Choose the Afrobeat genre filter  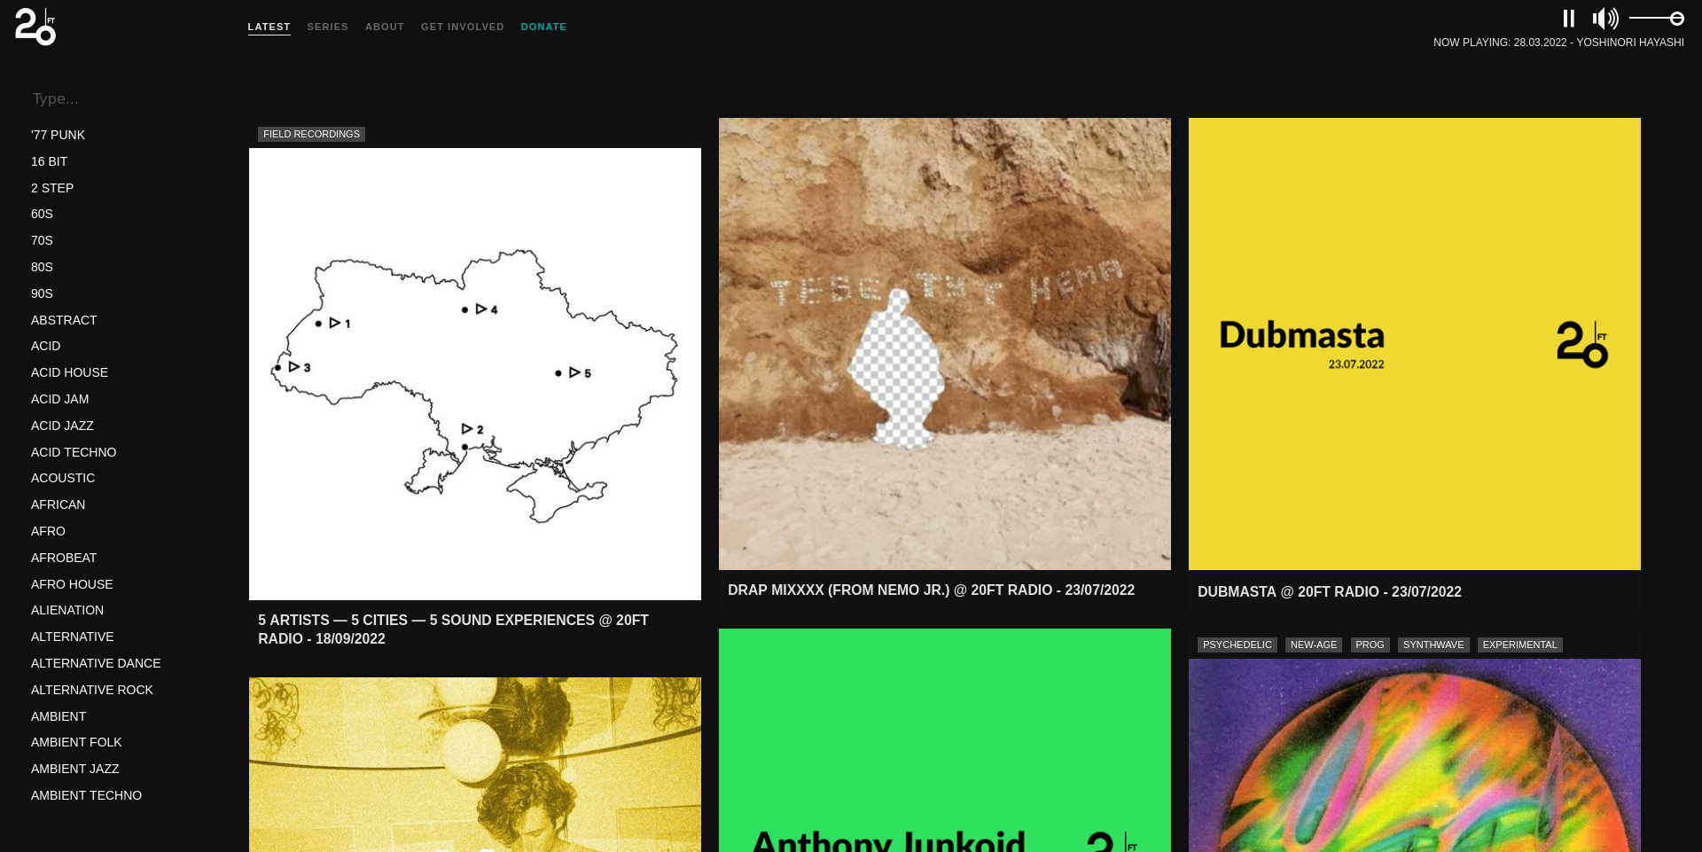[64, 558]
